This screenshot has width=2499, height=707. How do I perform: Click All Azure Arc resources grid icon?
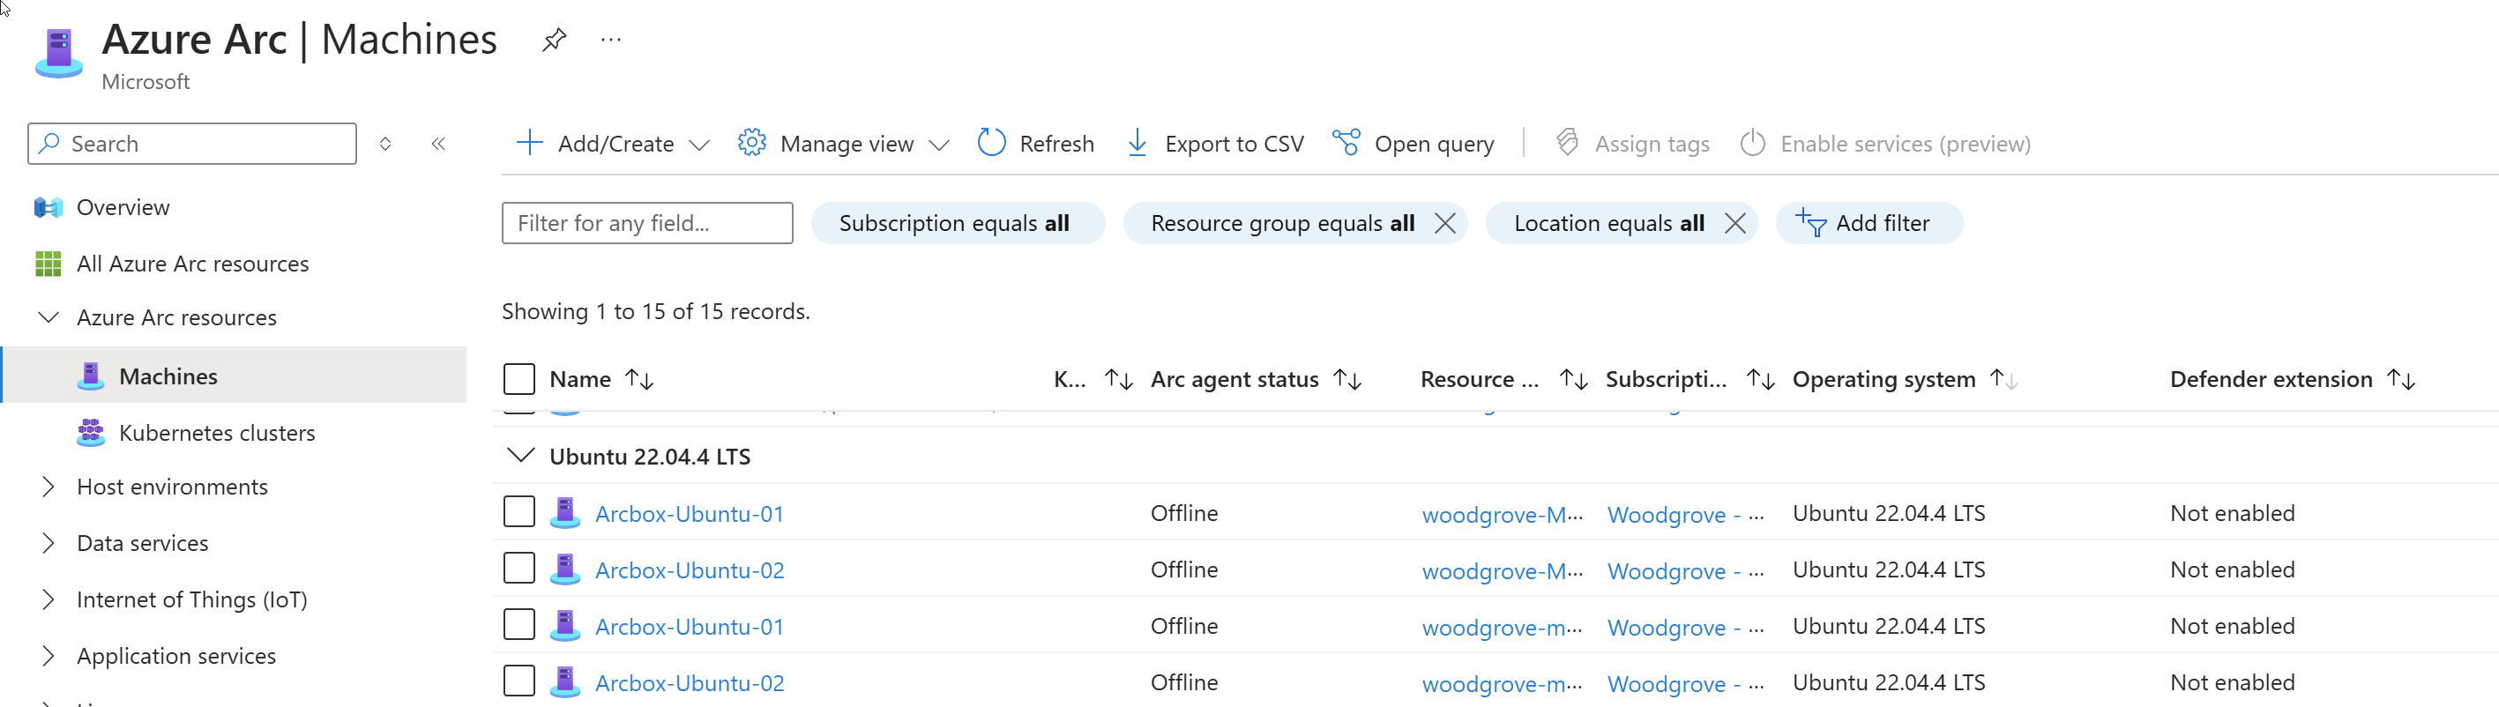click(x=48, y=264)
